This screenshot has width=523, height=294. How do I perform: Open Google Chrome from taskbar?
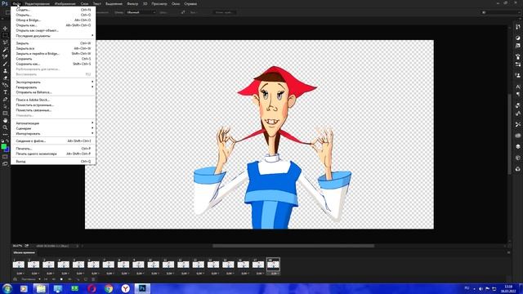[109, 288]
